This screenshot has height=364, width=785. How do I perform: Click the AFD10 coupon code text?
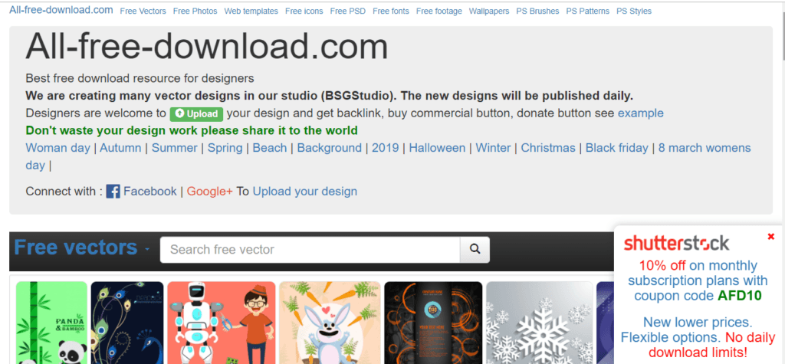740,296
